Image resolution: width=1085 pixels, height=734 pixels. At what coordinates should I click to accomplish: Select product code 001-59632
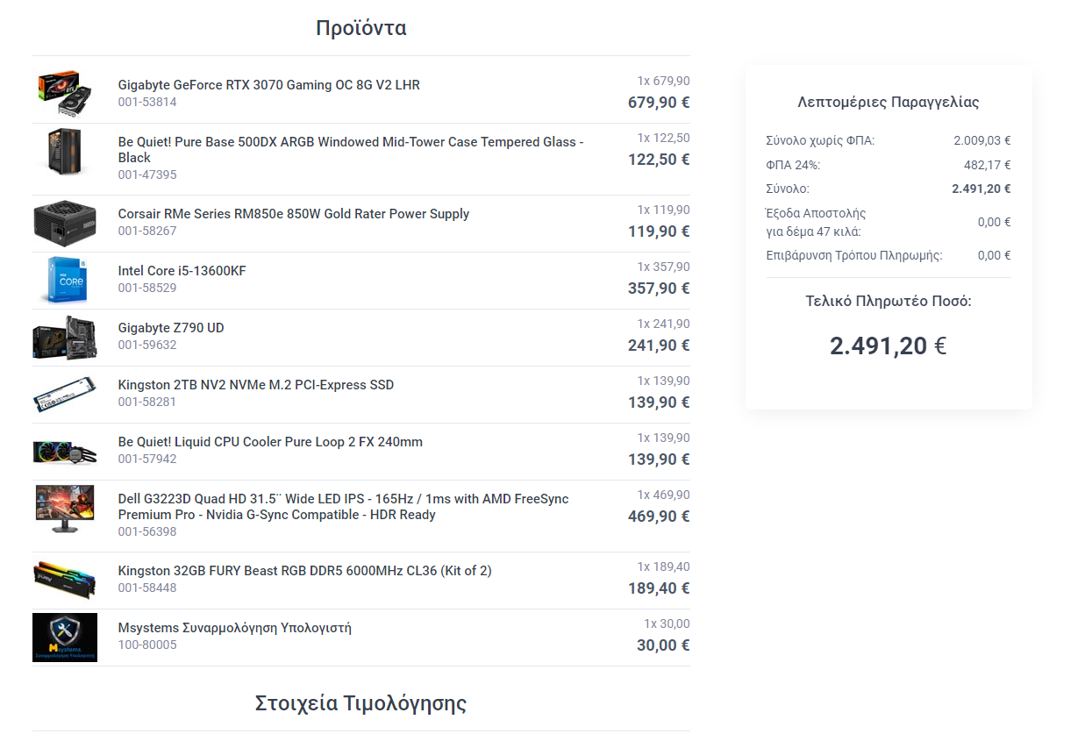[x=147, y=345]
